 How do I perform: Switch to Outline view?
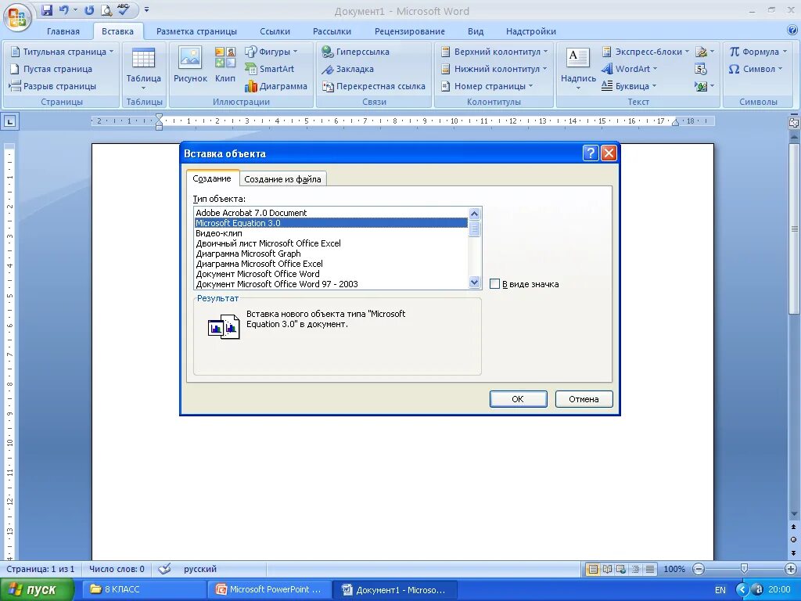(635, 569)
